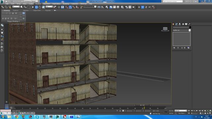Click the Set Key button
This screenshot has width=212, height=119.
[x=171, y=113]
